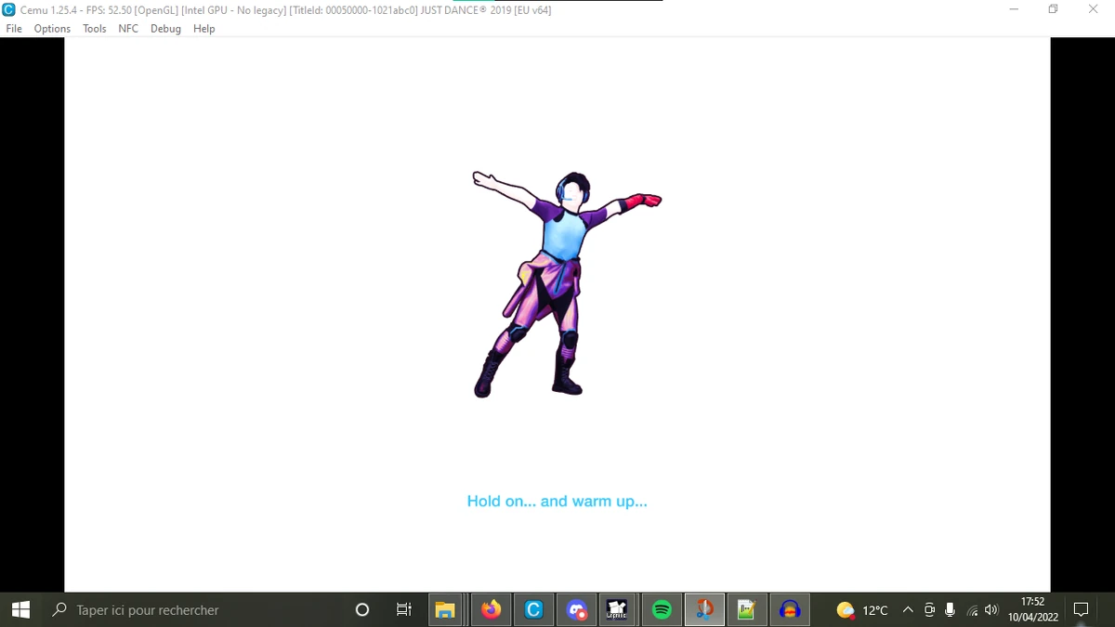Expand hidden icons in the system tray
The width and height of the screenshot is (1115, 627).
(908, 609)
